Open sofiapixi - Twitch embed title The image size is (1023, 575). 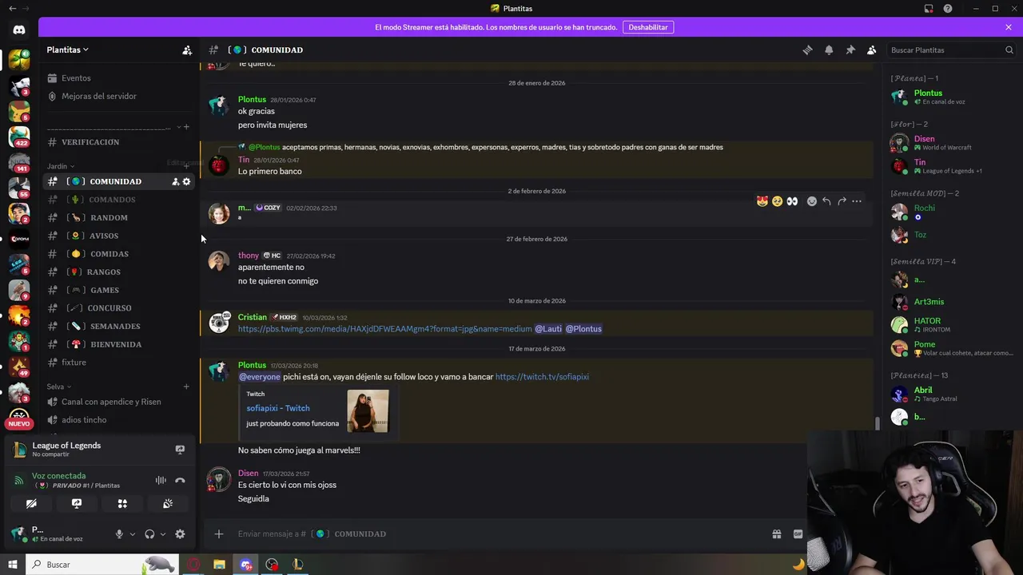[277, 408]
